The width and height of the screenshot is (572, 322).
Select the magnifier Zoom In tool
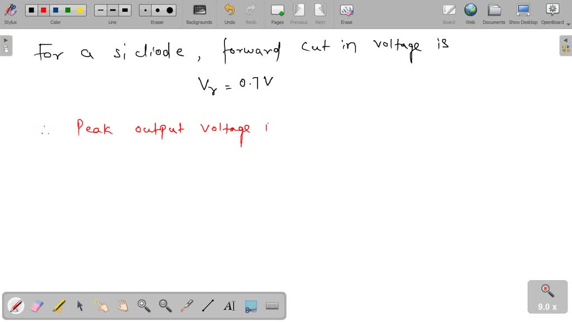[x=144, y=306]
